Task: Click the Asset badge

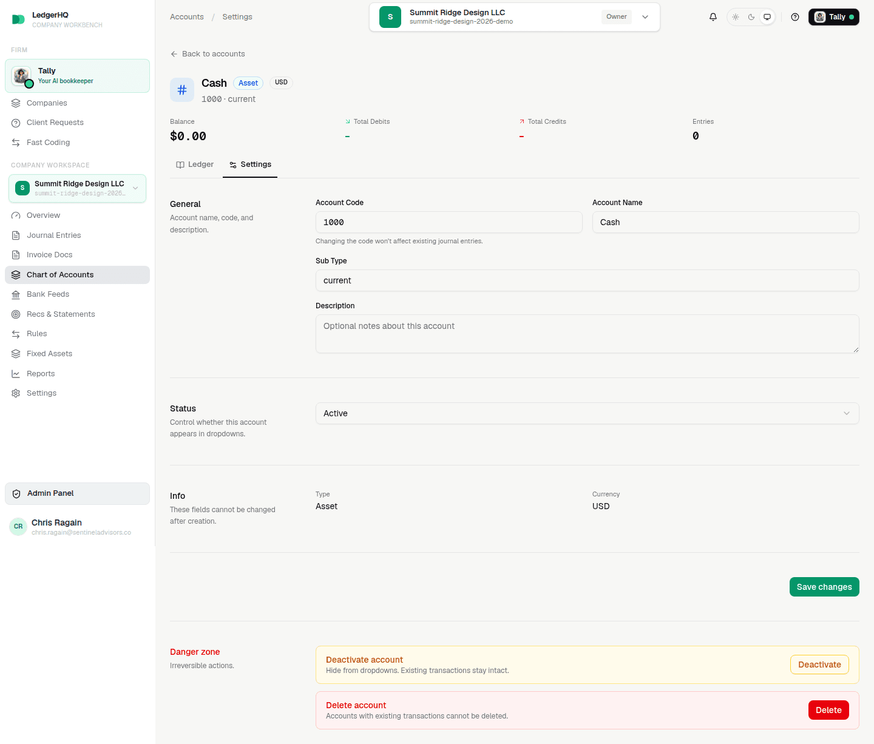Action: click(248, 83)
